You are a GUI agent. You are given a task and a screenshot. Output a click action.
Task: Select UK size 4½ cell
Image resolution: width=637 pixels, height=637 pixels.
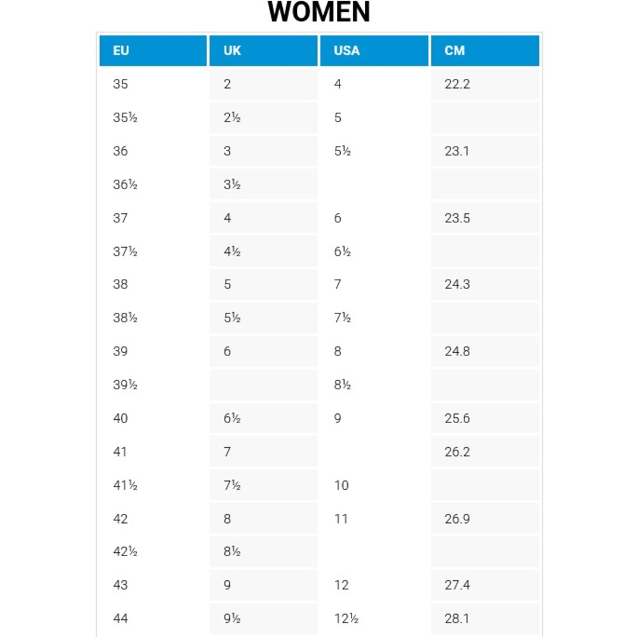pos(264,252)
